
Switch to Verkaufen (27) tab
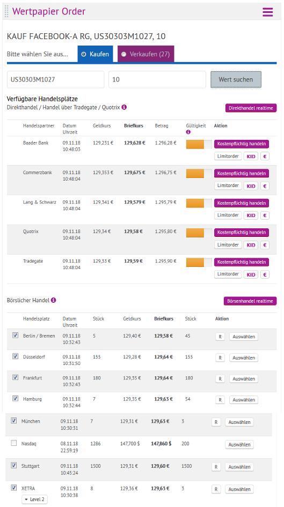click(145, 54)
